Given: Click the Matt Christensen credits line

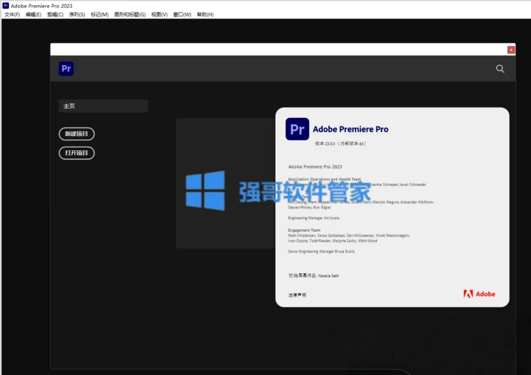Looking at the screenshot, I should (349, 236).
